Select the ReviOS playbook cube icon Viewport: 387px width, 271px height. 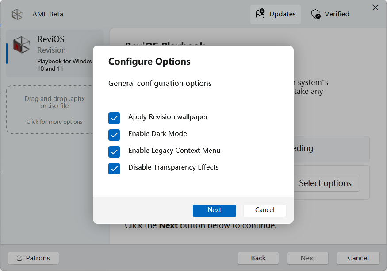pos(22,45)
